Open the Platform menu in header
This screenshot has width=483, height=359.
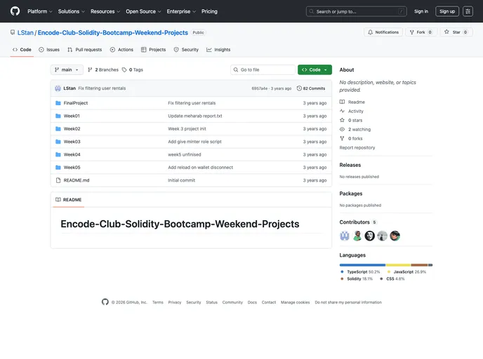[39, 11]
